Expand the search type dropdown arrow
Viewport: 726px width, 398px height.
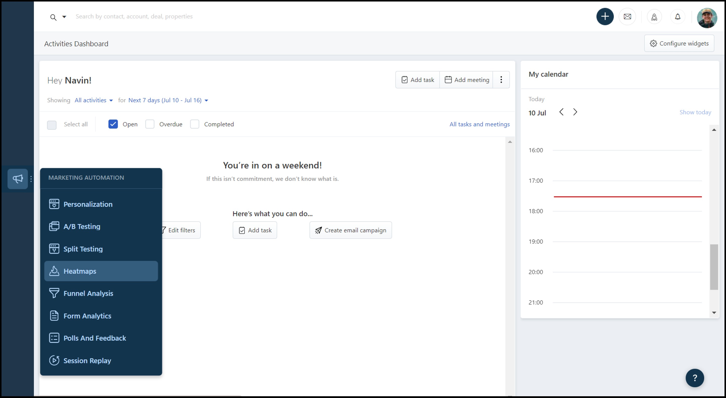click(x=64, y=17)
